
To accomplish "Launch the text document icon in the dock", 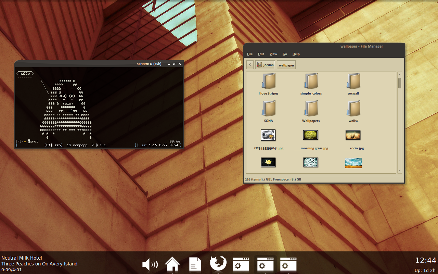I will [195, 264].
